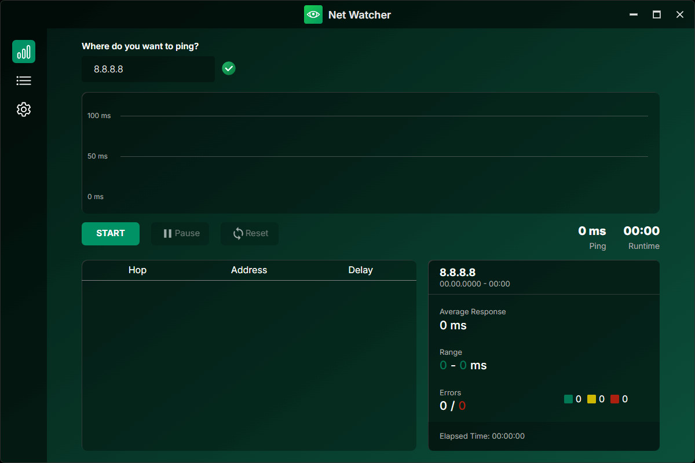The height and width of the screenshot is (463, 695).
Task: Click the red error count swatch
Action: (x=614, y=399)
